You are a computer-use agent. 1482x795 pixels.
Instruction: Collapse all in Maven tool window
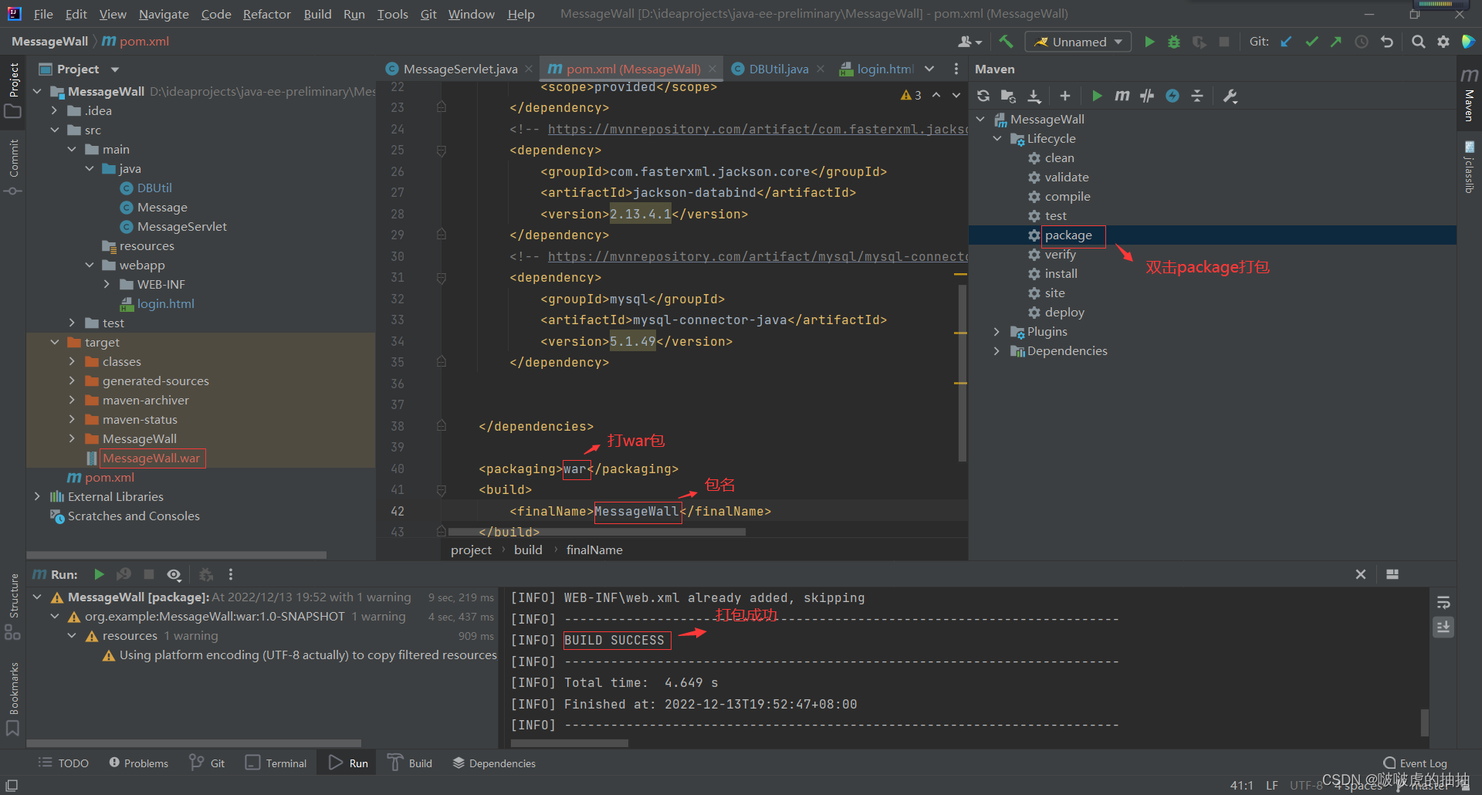point(1197,96)
